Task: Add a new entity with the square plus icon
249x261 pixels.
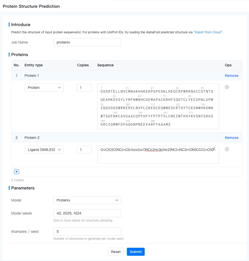Action: [x=17, y=172]
